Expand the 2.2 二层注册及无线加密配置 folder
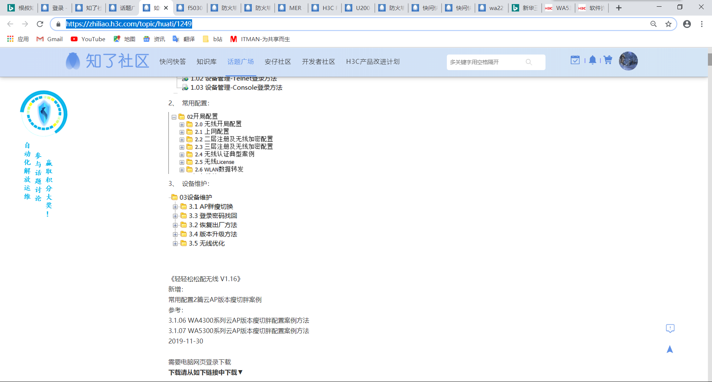712x382 pixels. (x=182, y=139)
